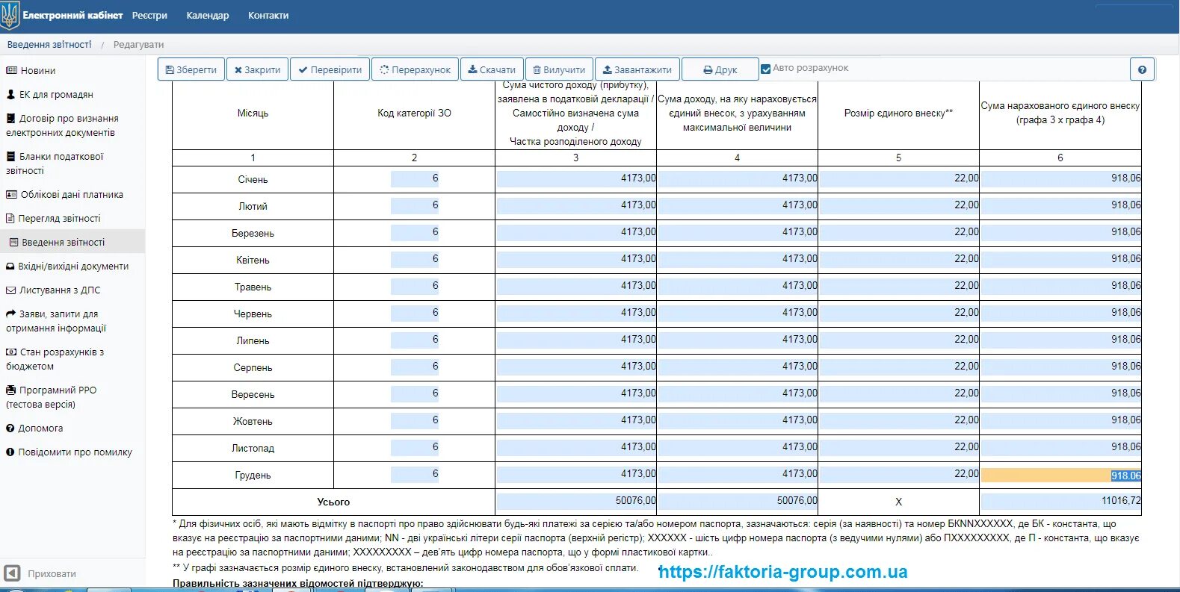
Task: Open Реєстри in the top menu
Action: coord(149,15)
